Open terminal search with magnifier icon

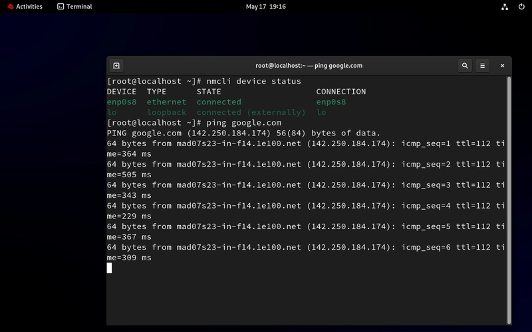pos(465,66)
